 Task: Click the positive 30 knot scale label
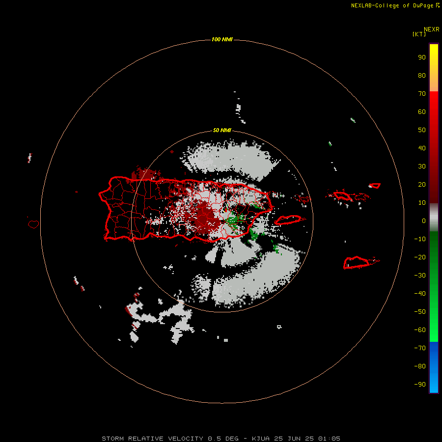[x=422, y=166]
